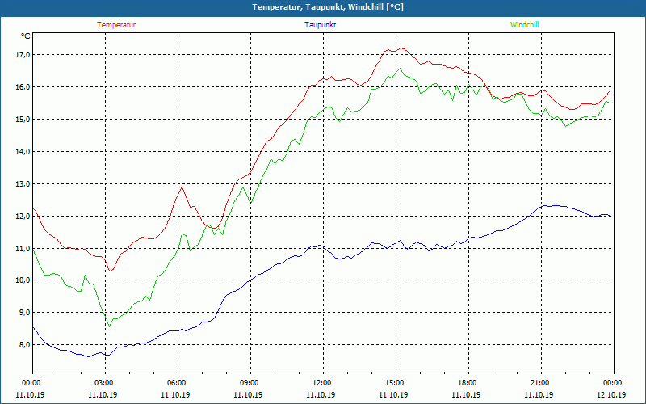Click the 15,0 y-axis value
The width and height of the screenshot is (646, 404).
click(23, 119)
